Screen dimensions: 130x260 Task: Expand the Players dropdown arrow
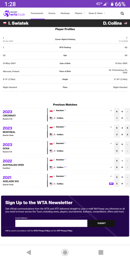(84, 13)
